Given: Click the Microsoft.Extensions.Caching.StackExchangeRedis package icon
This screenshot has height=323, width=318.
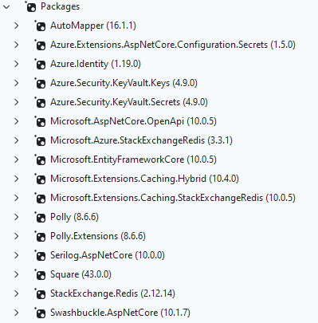Looking at the screenshot, I should (x=40, y=198).
